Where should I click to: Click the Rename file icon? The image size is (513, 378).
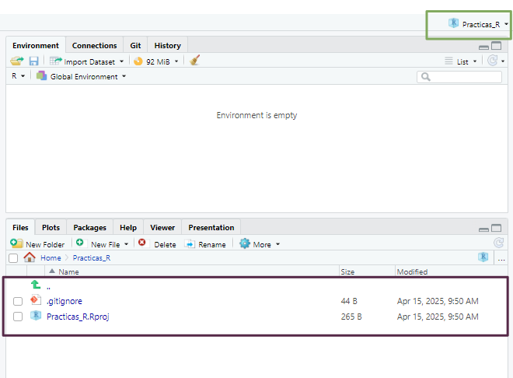click(190, 243)
